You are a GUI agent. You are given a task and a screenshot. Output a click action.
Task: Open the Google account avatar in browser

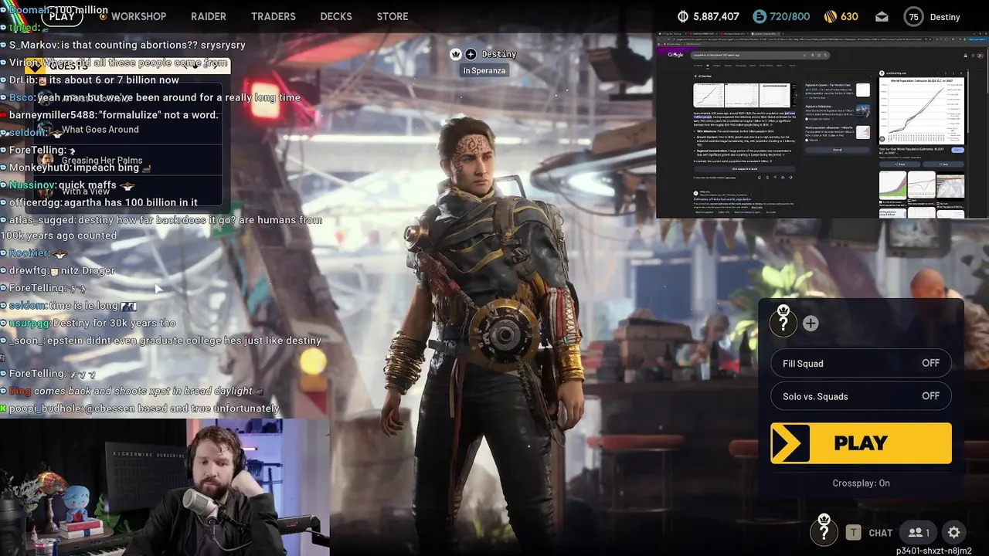[x=980, y=55]
